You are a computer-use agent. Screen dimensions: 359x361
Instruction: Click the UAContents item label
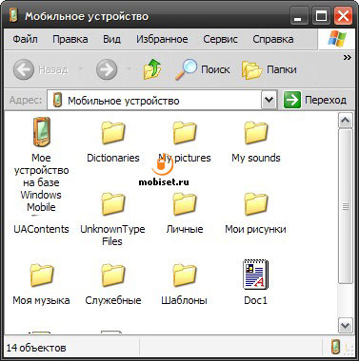(x=41, y=229)
